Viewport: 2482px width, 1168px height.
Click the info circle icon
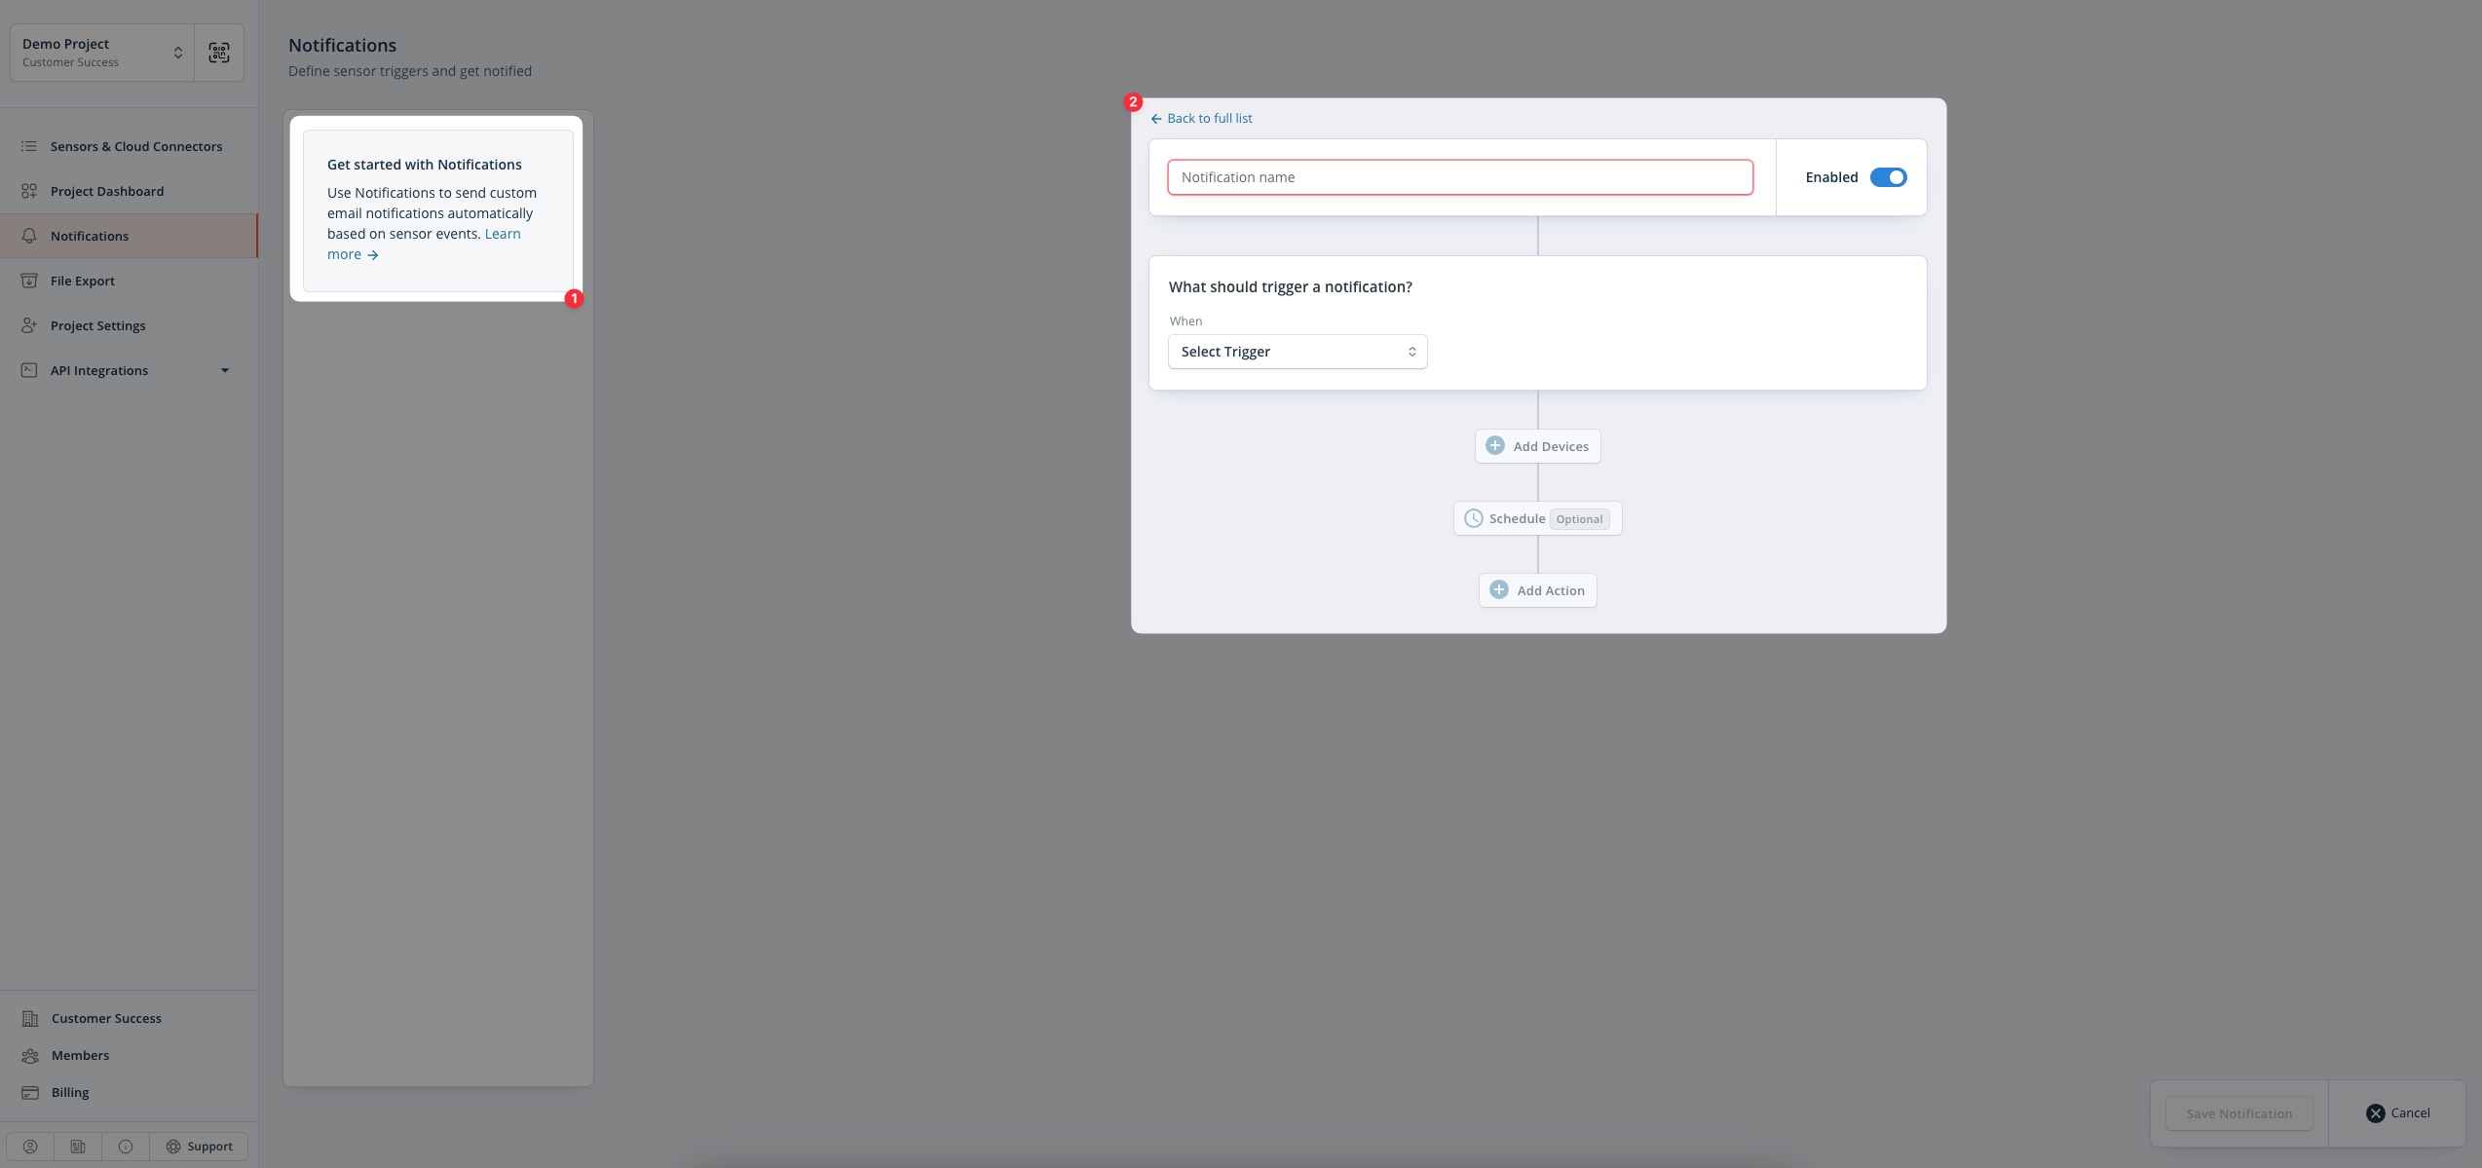click(126, 1147)
